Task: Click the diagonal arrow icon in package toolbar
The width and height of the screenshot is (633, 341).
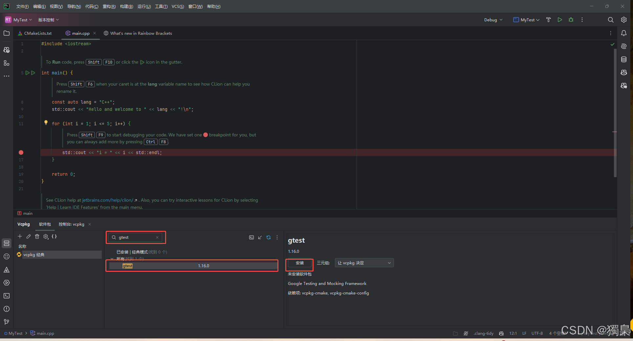Action: click(260, 237)
